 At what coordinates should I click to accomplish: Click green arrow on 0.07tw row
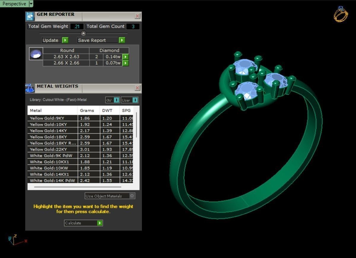coord(125,63)
